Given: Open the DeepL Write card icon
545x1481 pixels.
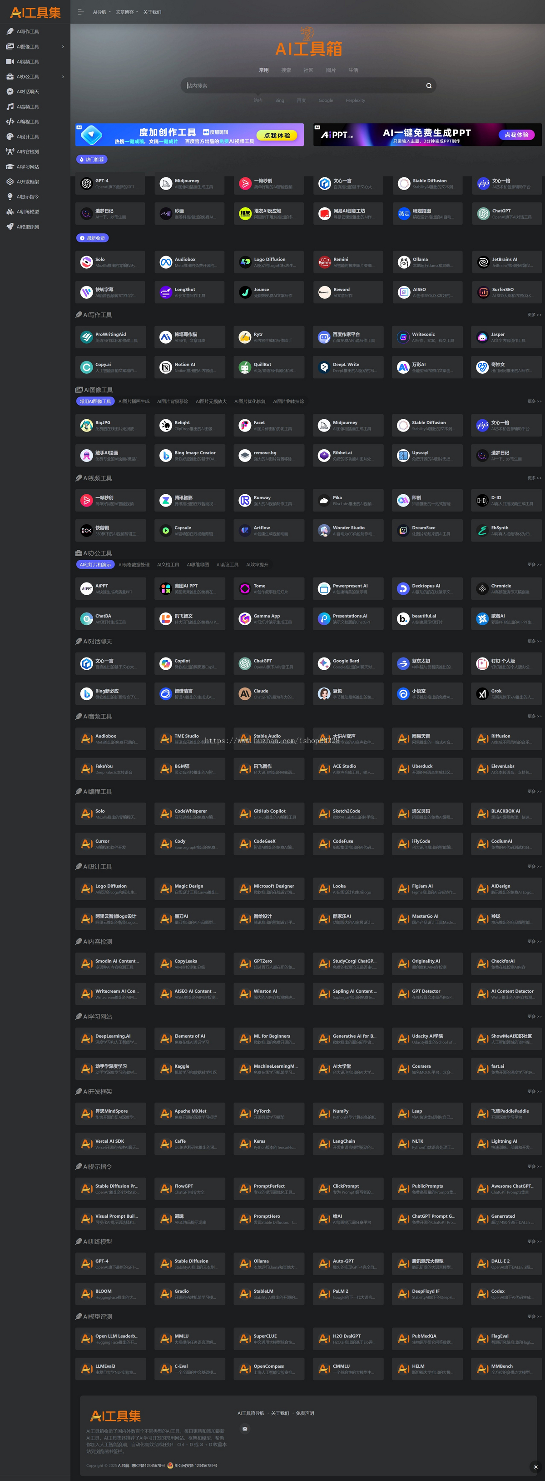Looking at the screenshot, I should coord(324,367).
